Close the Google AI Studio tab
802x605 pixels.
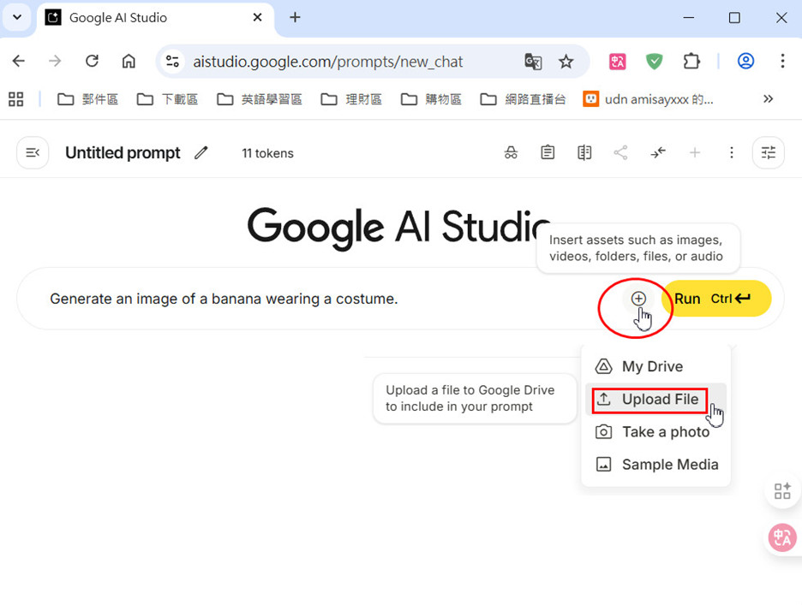[257, 17]
